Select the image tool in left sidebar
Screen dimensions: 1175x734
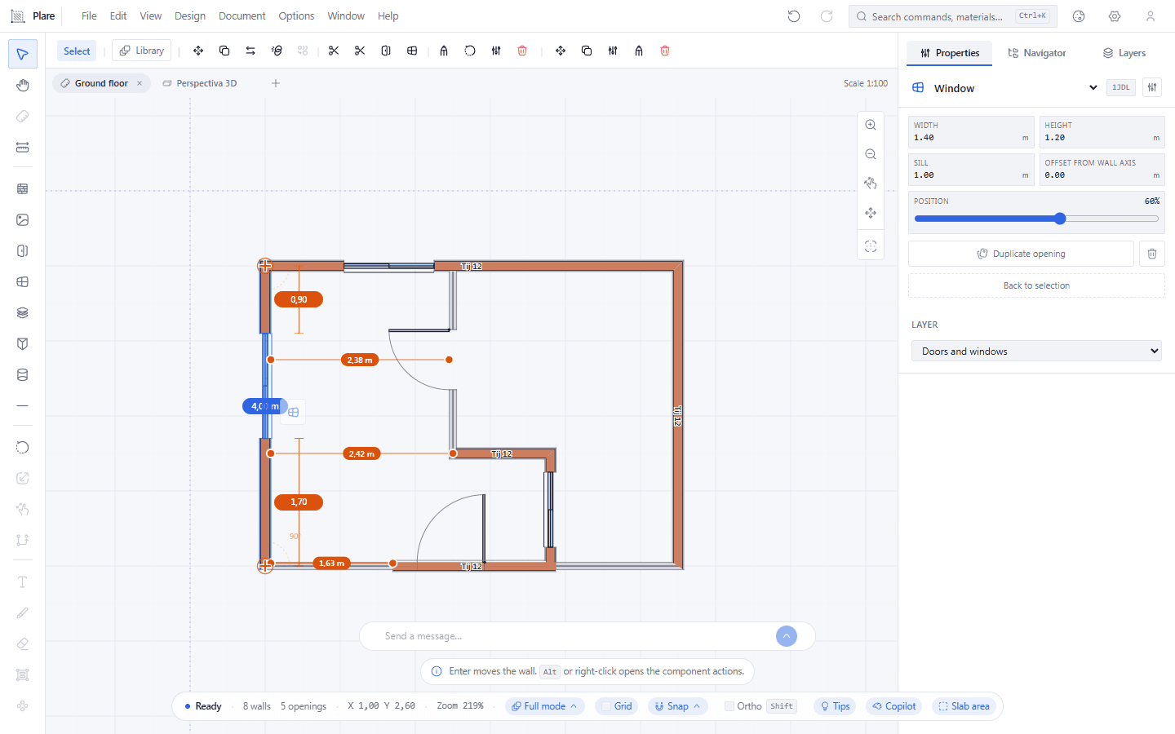click(x=23, y=219)
